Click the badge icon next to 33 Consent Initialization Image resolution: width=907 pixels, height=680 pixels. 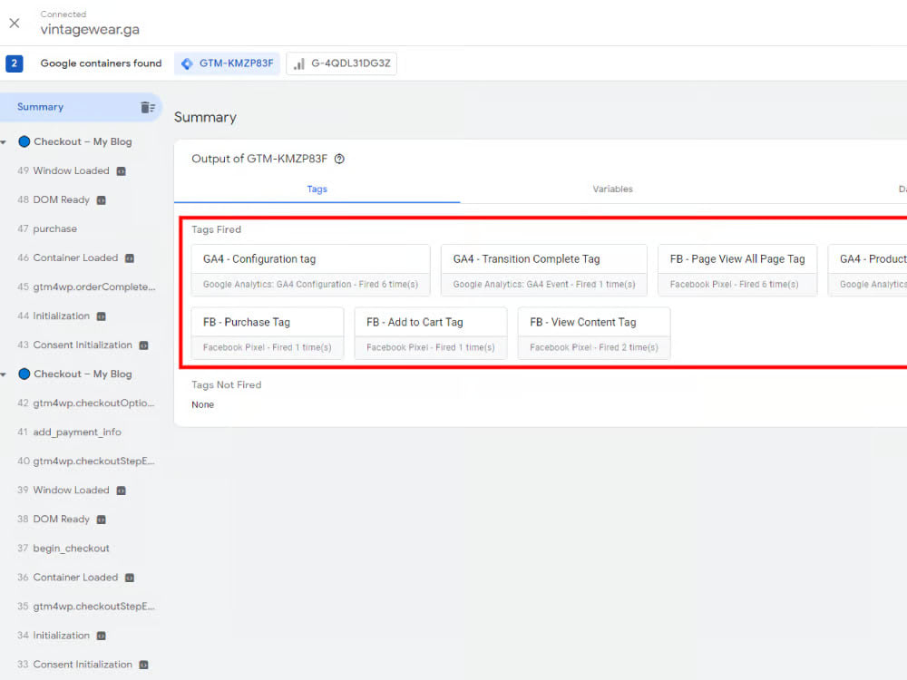pyautogui.click(x=144, y=665)
